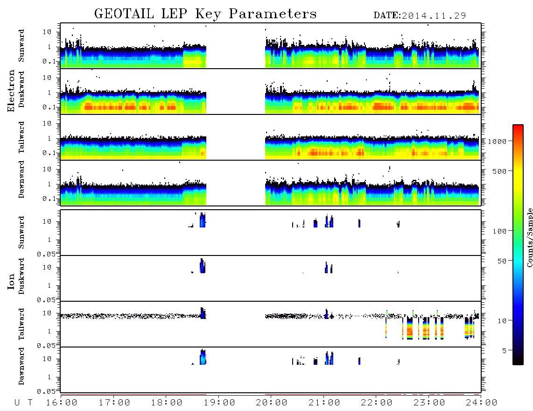This screenshot has width=533, height=411.
Task: Select the Electron "Duskward" axis label
Action: click(x=21, y=89)
